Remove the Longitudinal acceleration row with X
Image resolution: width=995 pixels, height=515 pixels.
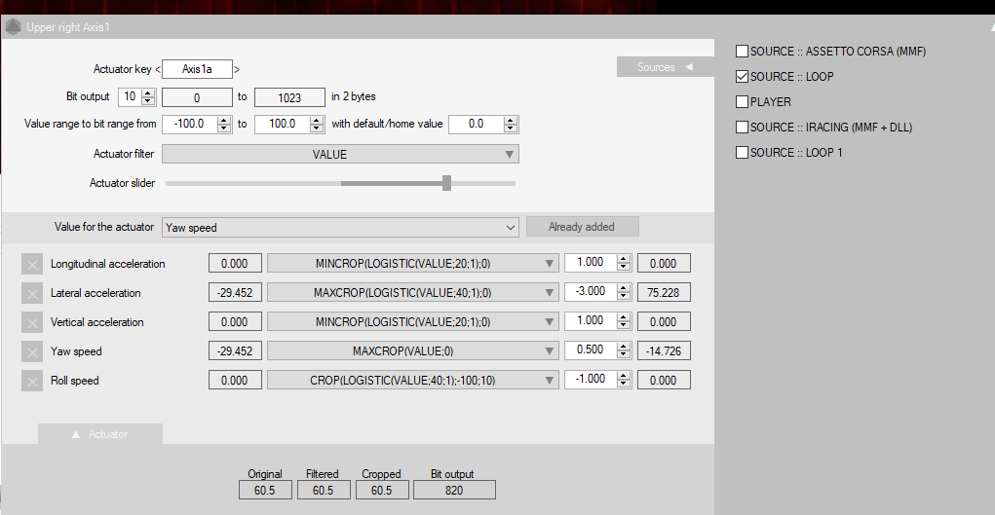coord(32,264)
